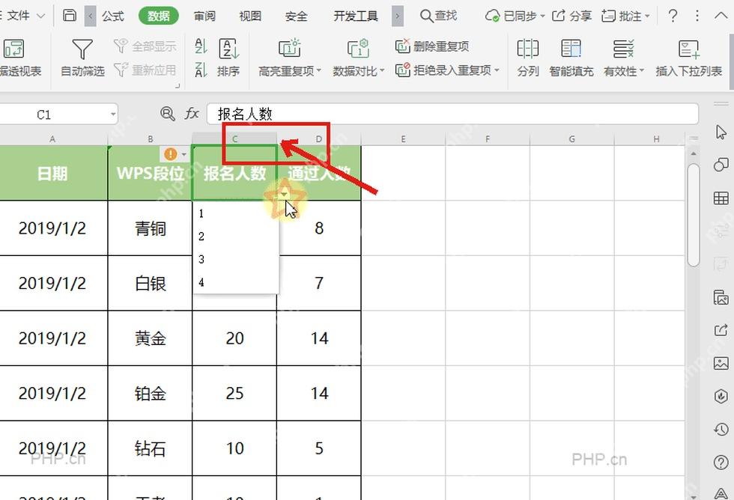Click the 数据对比 data compare icon
This screenshot has width=734, height=500.
point(358,49)
